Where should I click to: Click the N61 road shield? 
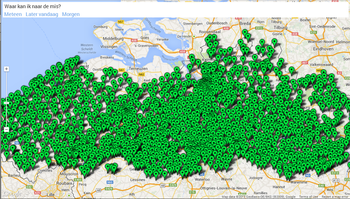(122, 70)
